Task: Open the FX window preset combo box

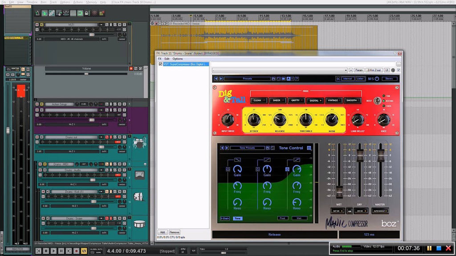Action: pyautogui.click(x=280, y=70)
